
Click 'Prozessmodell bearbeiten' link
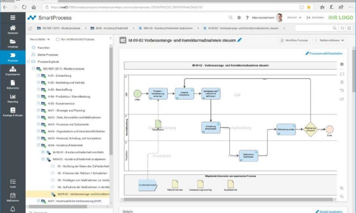[x=324, y=53]
